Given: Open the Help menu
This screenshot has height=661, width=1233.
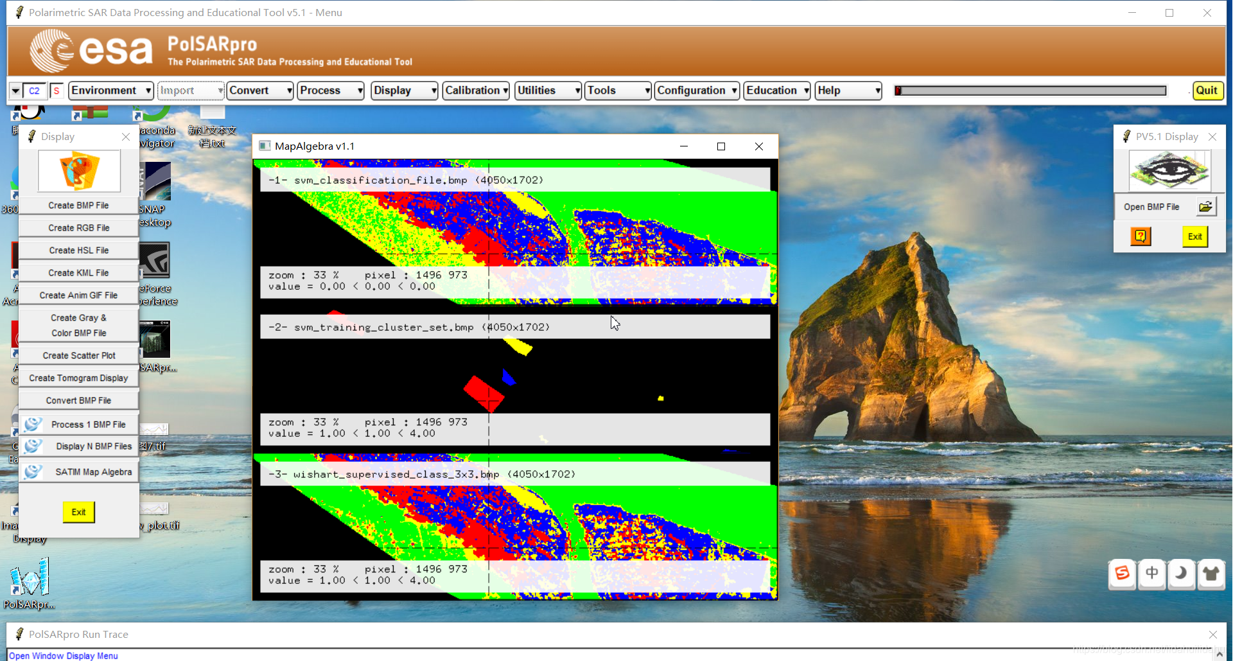Looking at the screenshot, I should point(848,91).
